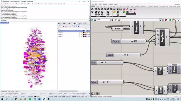Click the red do-not-preview icon in Grasshopper
The width and height of the screenshot is (181, 101).
(166, 20)
